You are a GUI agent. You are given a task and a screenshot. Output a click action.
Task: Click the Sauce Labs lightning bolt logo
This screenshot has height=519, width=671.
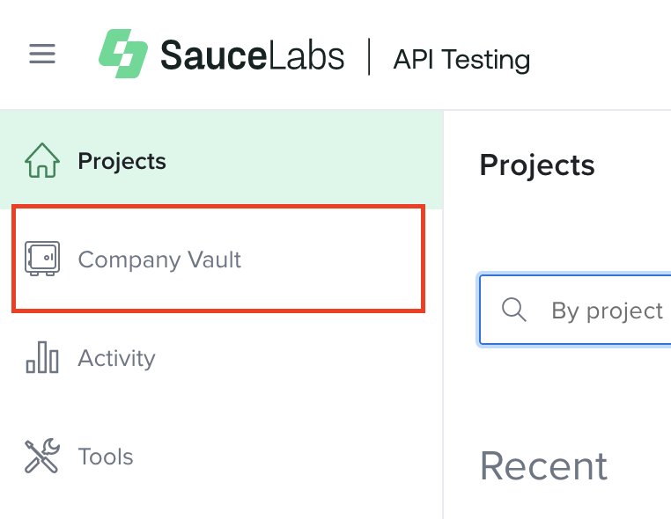(x=122, y=55)
